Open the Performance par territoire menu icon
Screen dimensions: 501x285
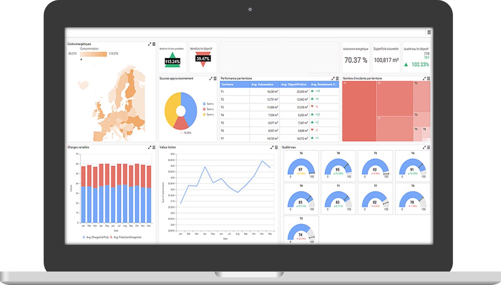[337, 78]
